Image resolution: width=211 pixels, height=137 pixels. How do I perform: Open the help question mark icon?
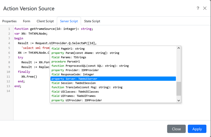198,8
